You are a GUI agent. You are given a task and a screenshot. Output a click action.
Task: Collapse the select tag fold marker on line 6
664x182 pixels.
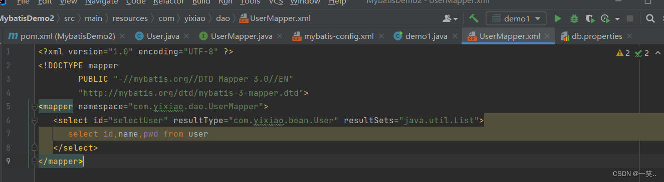pos(34,120)
